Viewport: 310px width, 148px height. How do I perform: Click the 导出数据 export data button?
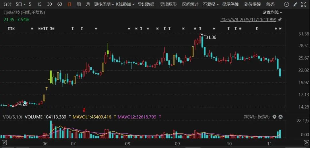point(146,4)
